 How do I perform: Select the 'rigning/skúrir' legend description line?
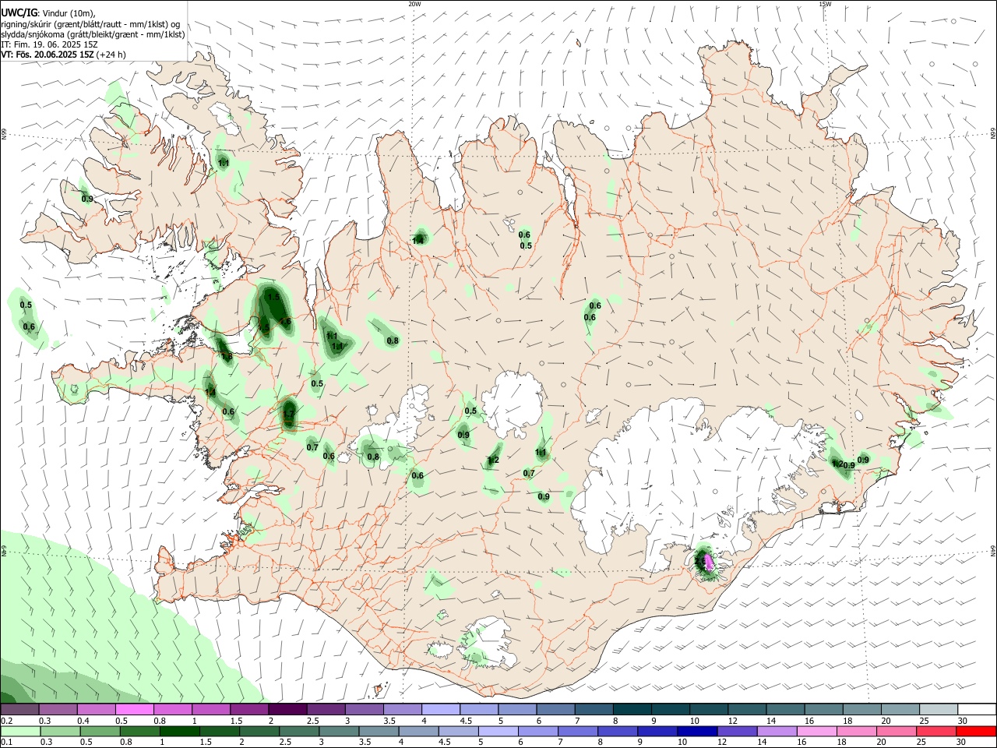90,24
